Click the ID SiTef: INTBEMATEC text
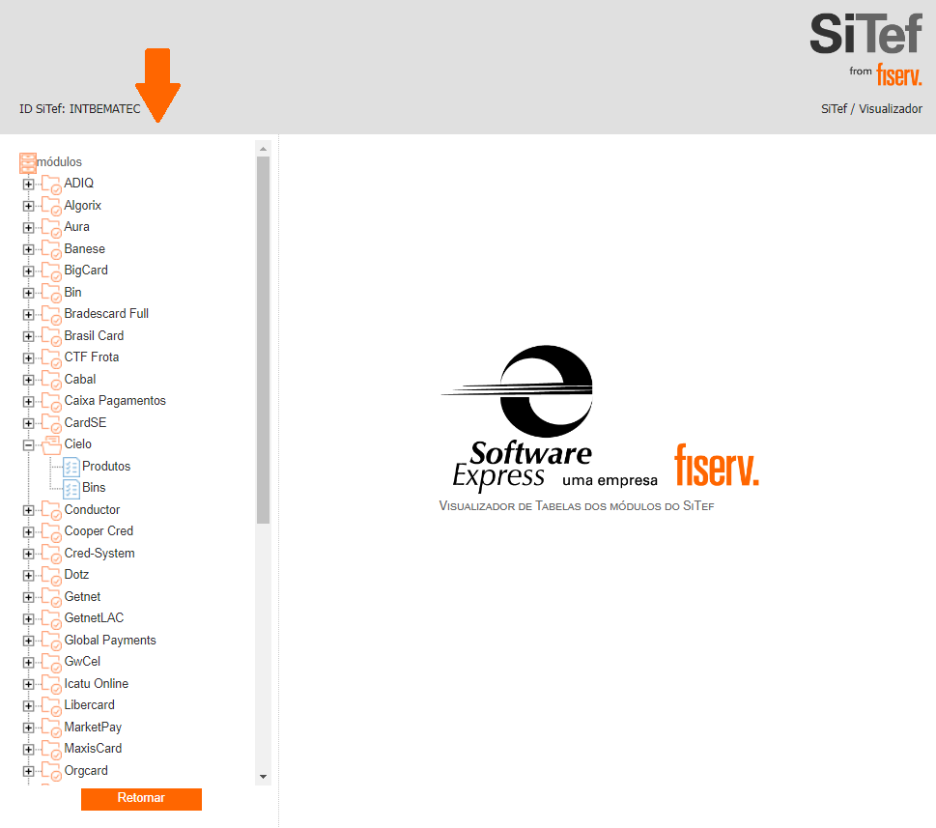 click(80, 109)
